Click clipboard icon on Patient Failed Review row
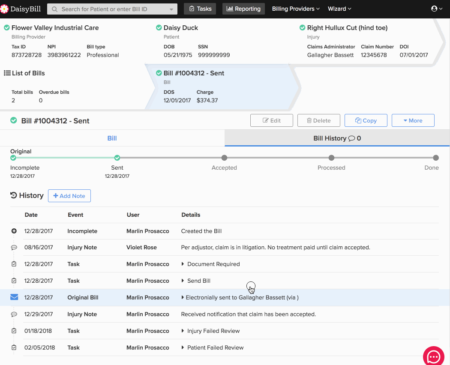 click(14, 347)
